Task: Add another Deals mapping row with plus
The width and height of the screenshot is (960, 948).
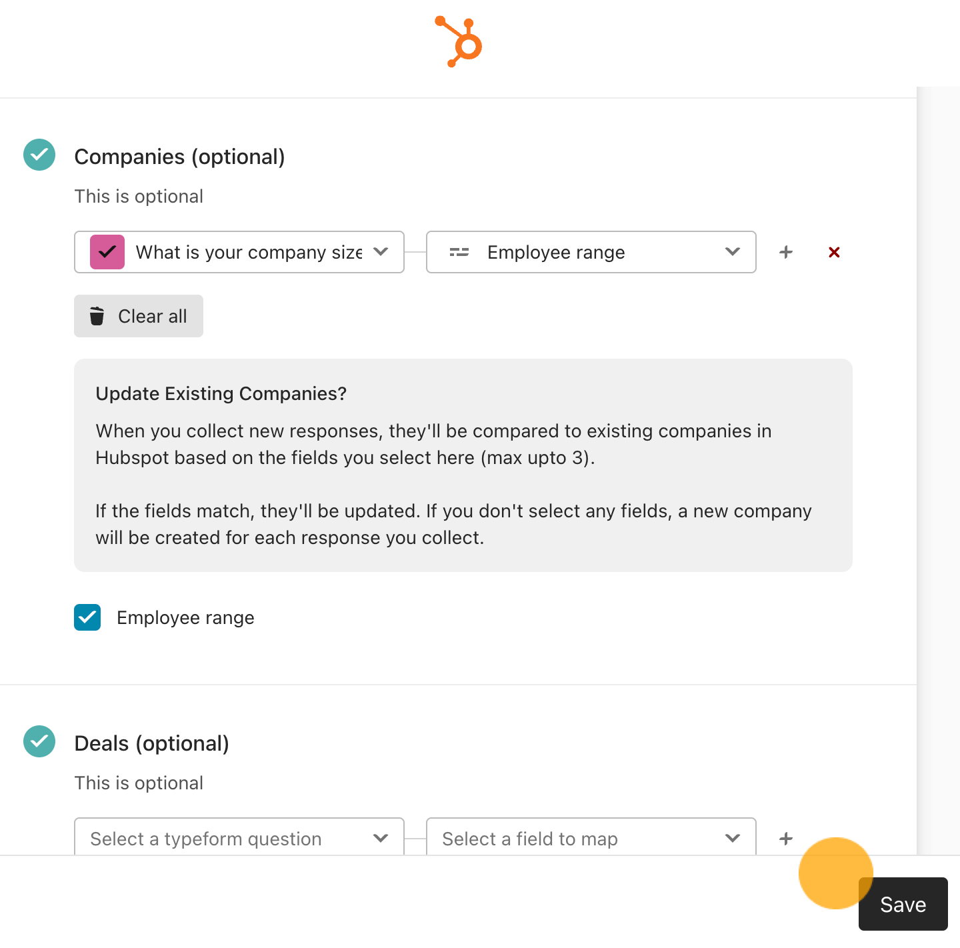Action: [x=786, y=839]
